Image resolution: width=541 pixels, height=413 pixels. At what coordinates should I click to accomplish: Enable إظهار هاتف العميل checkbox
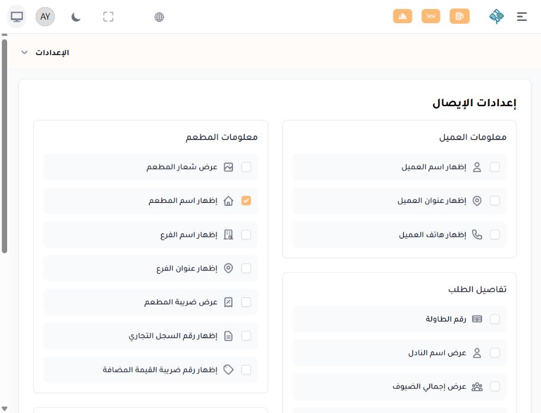[495, 234]
